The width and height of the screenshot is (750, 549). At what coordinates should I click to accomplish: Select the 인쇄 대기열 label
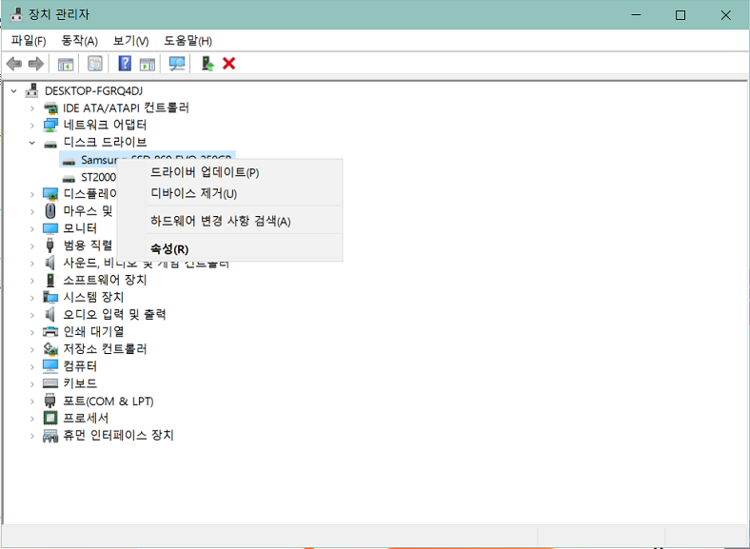coord(93,331)
